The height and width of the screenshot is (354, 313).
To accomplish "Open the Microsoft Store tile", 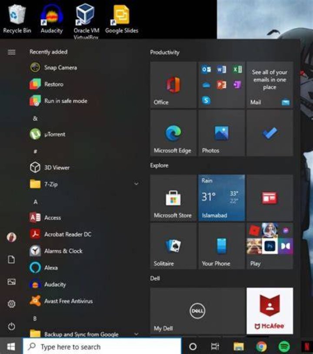I will pos(173,198).
